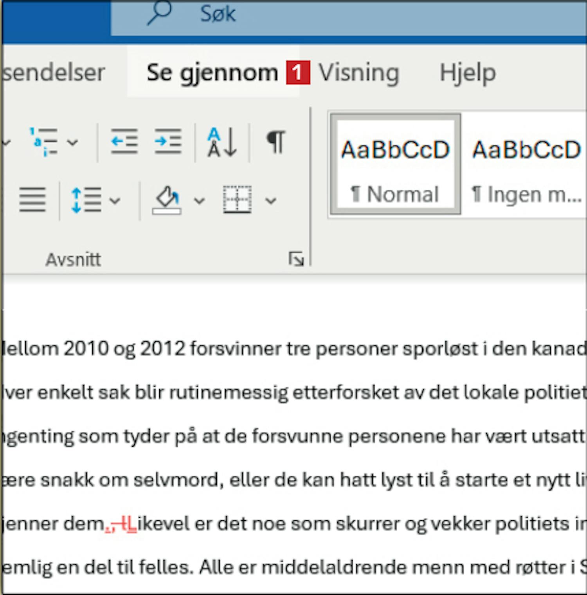The image size is (587, 595).
Task: Apply shading with the paint bucket icon
Action: (x=167, y=200)
